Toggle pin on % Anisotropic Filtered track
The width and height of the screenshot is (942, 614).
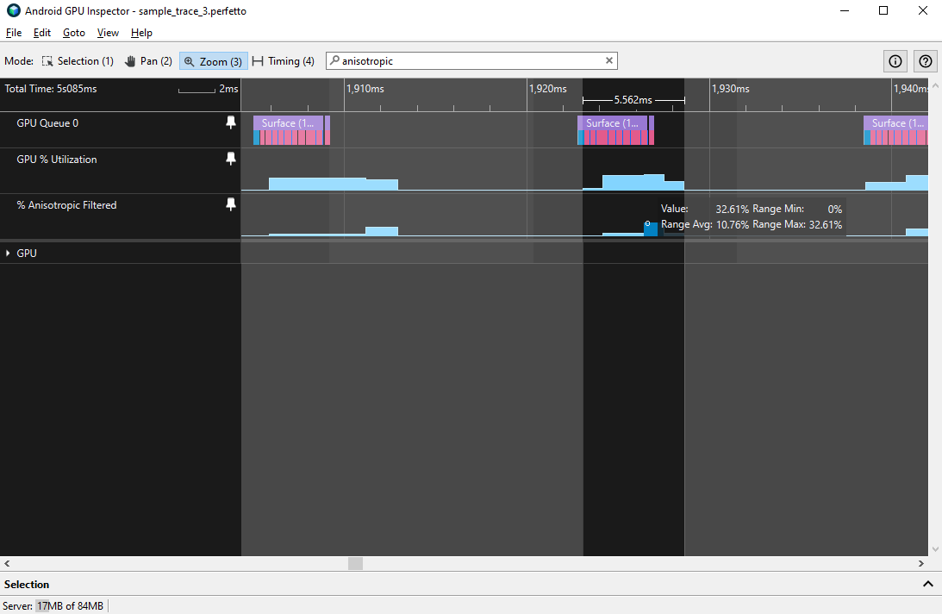coord(230,205)
